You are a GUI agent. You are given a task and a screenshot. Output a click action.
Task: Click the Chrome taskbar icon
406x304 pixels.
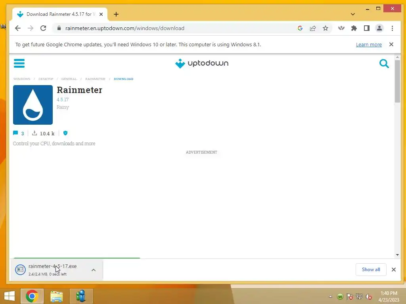(32, 296)
